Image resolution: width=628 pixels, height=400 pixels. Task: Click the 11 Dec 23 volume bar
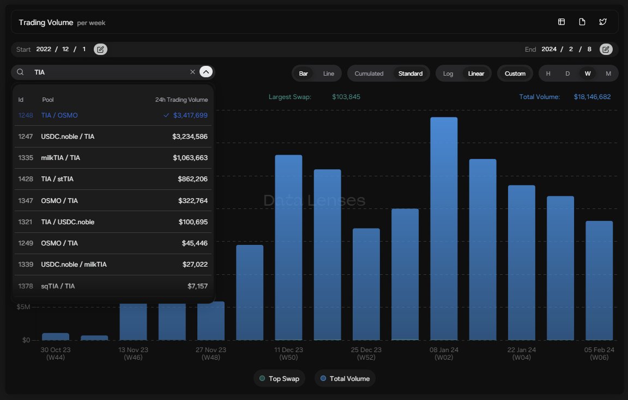point(288,247)
